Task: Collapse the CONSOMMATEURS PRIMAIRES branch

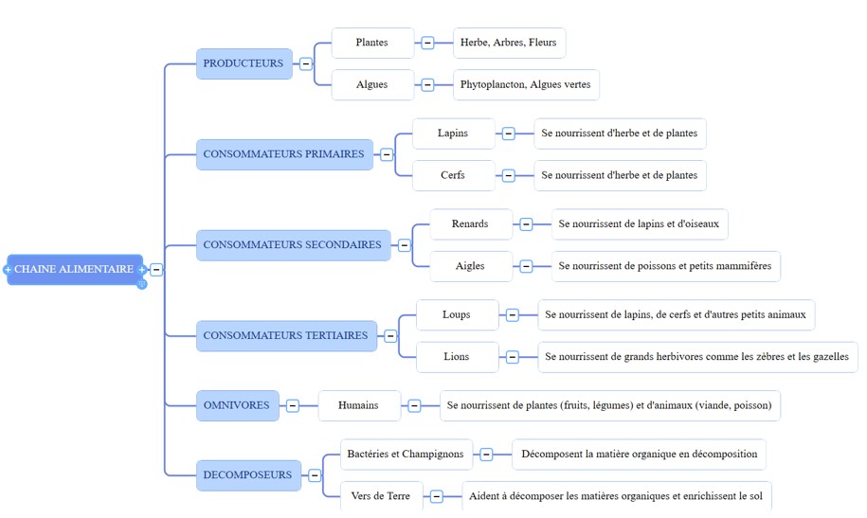Action: [387, 154]
